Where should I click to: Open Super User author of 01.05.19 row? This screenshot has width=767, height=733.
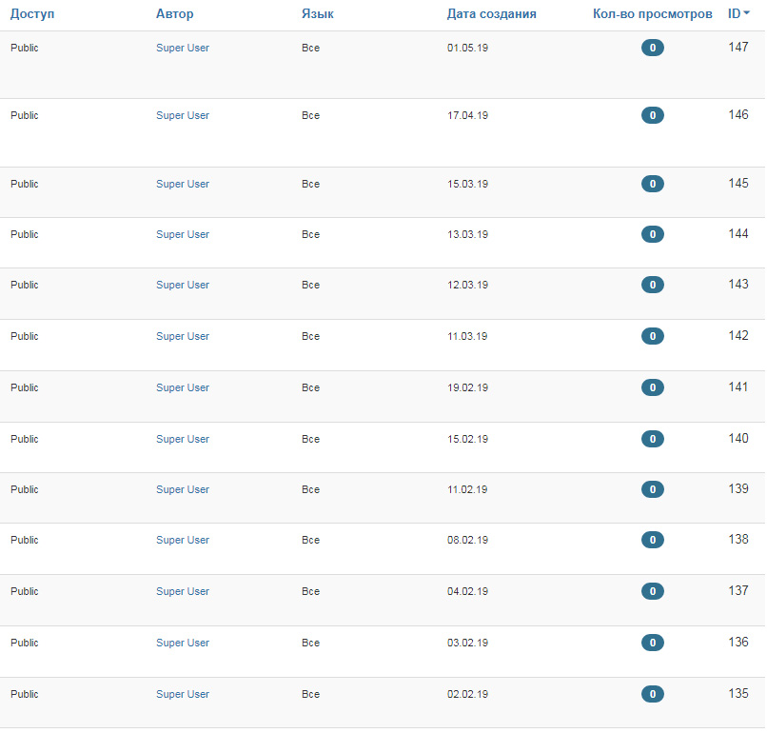coord(183,48)
